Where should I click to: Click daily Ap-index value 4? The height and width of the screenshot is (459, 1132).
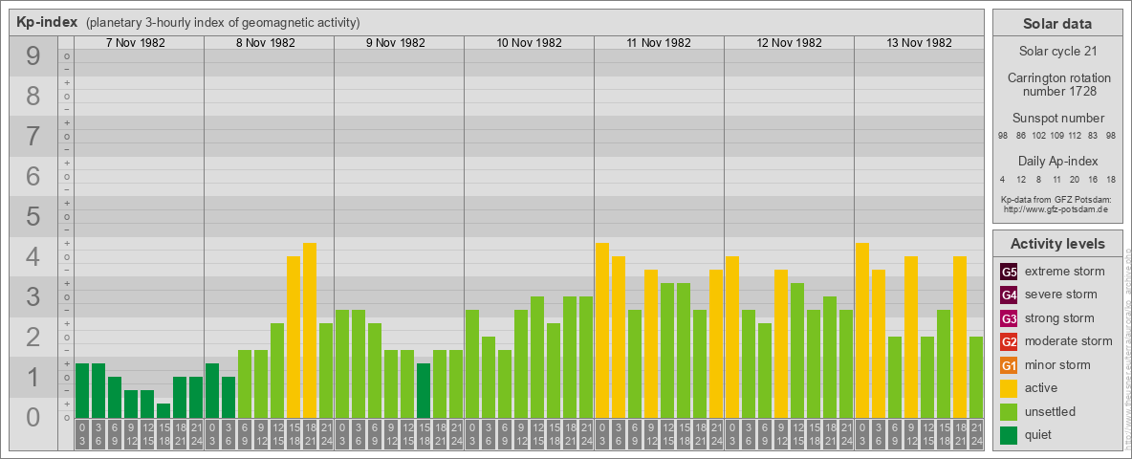pos(1003,179)
